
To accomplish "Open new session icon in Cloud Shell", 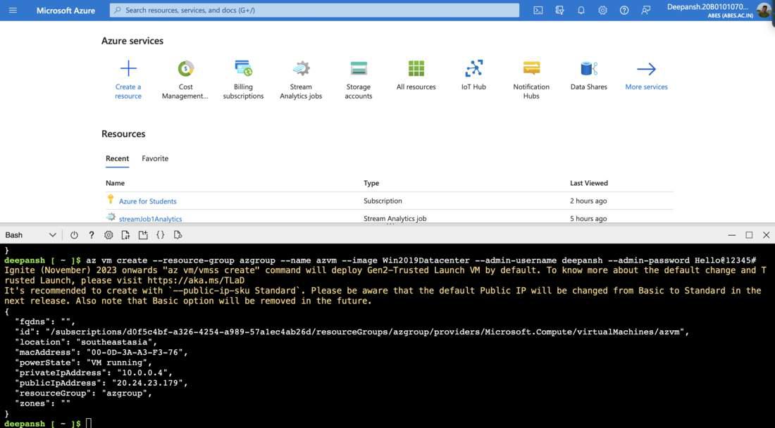I will click(143, 235).
